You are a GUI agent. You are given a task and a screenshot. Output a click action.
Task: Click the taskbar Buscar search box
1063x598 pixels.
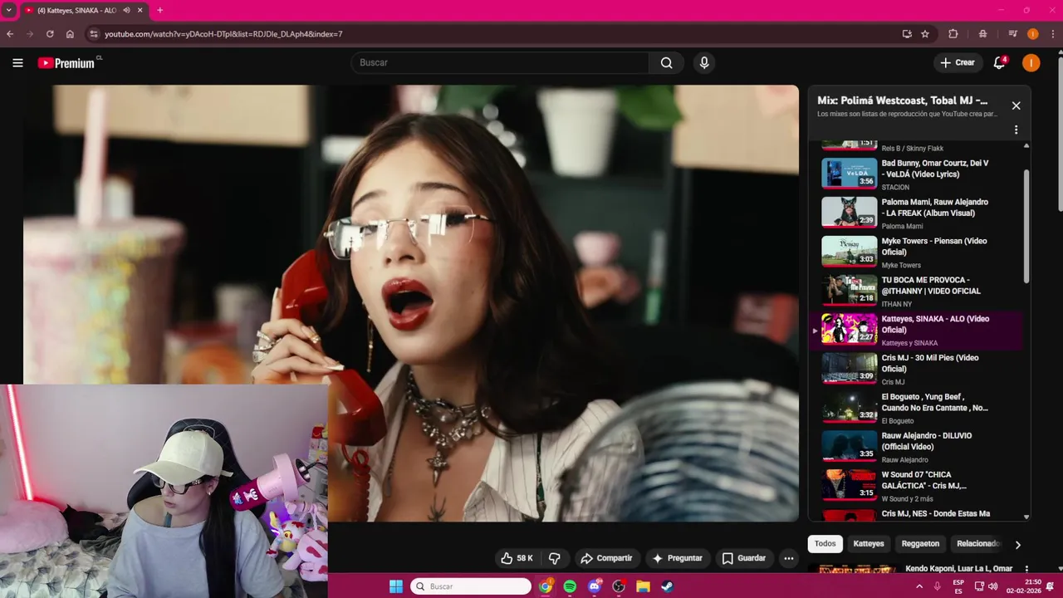[471, 586]
